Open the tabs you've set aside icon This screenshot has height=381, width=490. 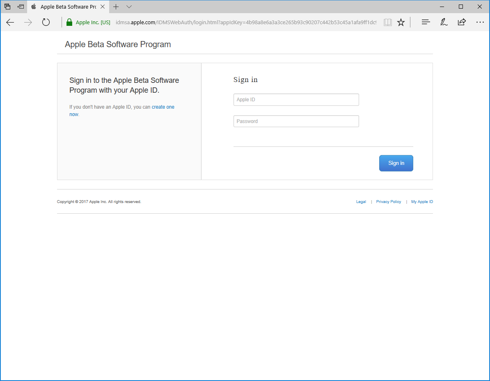click(7, 7)
